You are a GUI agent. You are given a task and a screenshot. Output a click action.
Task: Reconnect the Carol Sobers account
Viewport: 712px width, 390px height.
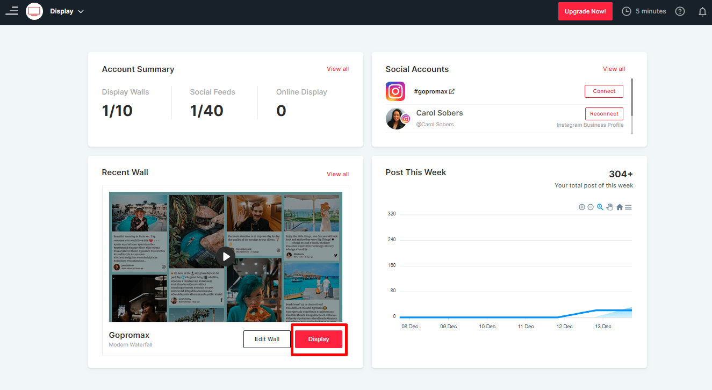point(603,114)
